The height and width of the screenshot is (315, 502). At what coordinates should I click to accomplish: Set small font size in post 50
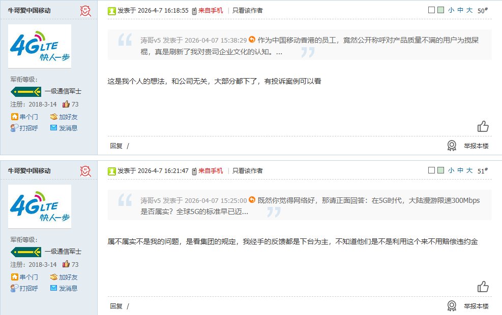click(451, 10)
